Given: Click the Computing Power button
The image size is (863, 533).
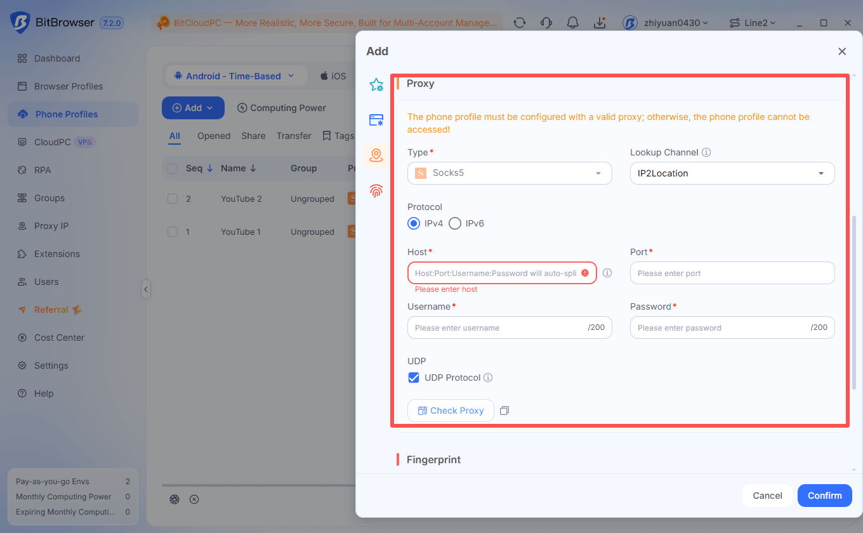Looking at the screenshot, I should [x=281, y=108].
